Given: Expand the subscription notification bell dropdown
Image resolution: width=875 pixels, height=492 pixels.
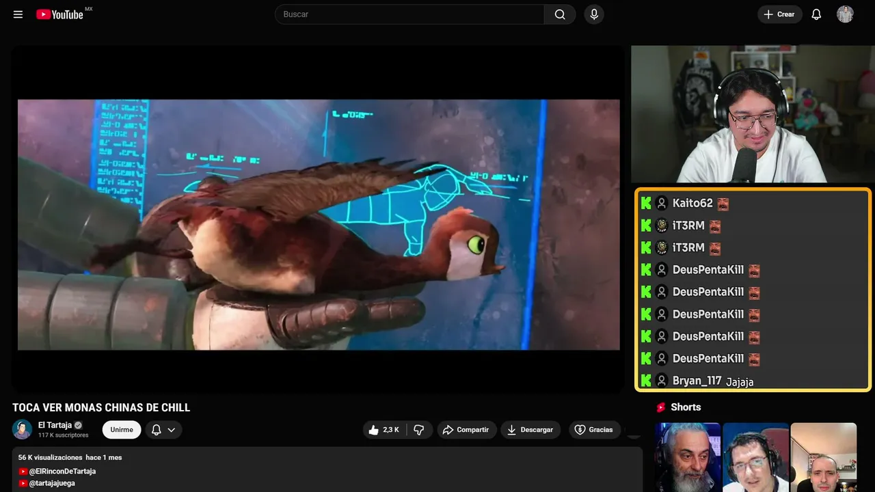Looking at the screenshot, I should pyautogui.click(x=163, y=430).
